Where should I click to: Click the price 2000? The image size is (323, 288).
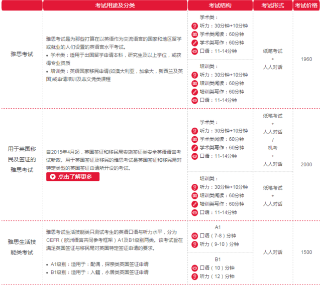click(x=306, y=165)
